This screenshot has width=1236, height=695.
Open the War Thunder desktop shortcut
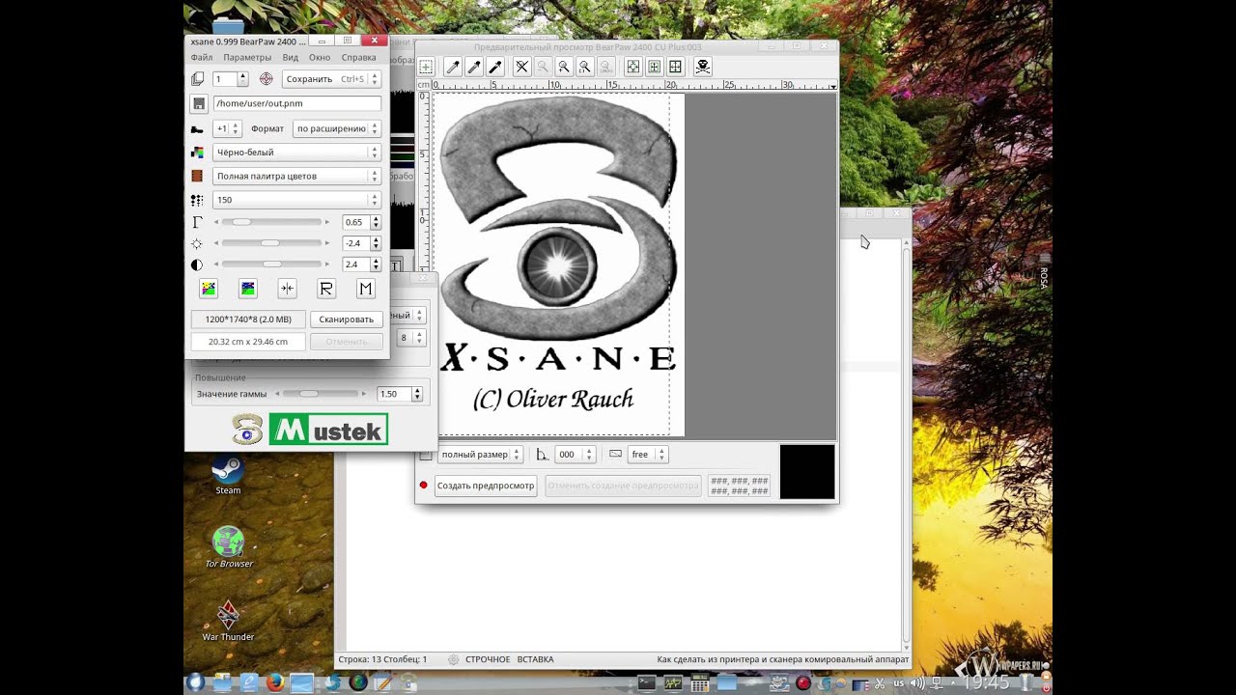tap(229, 620)
